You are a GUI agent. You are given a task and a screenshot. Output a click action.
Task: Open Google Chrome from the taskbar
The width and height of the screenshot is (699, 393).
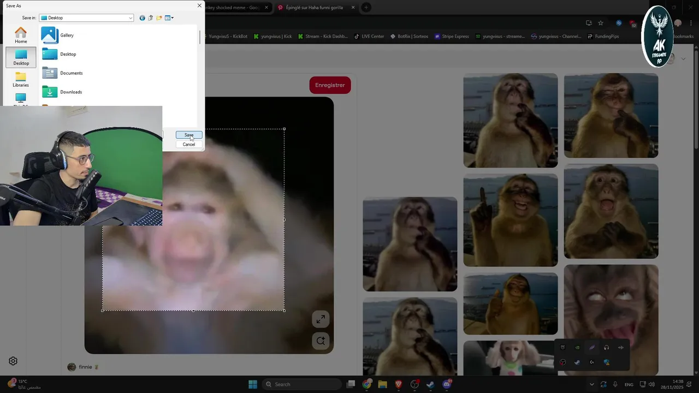point(367,384)
